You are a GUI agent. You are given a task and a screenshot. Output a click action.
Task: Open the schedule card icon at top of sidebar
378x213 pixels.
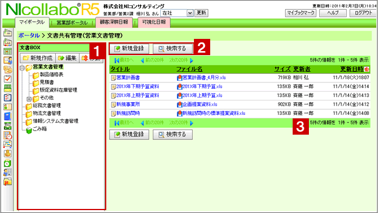point(8,33)
